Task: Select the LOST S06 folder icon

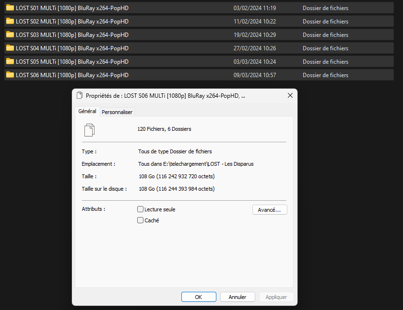Action: tap(10, 75)
